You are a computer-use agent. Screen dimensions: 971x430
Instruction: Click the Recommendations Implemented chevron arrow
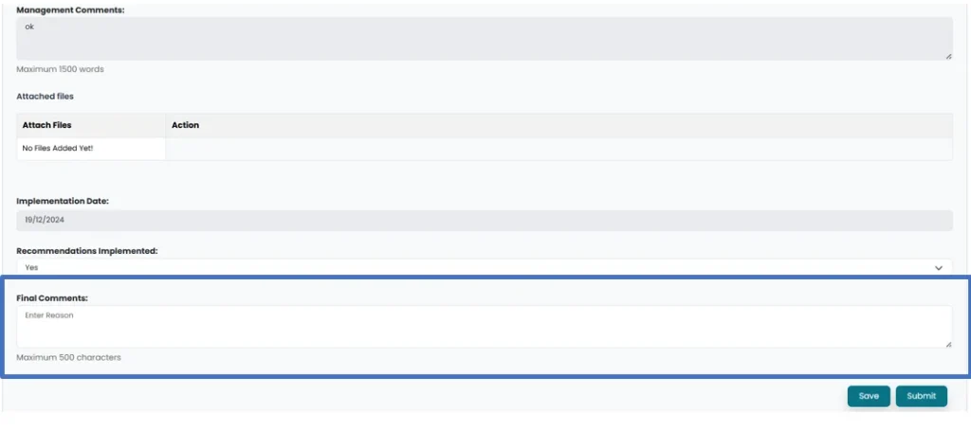[x=939, y=268]
